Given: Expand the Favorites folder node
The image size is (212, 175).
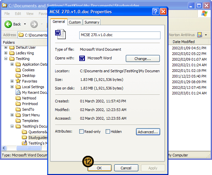Looking at the screenshot, I should pyautogui.click(x=12, y=81).
